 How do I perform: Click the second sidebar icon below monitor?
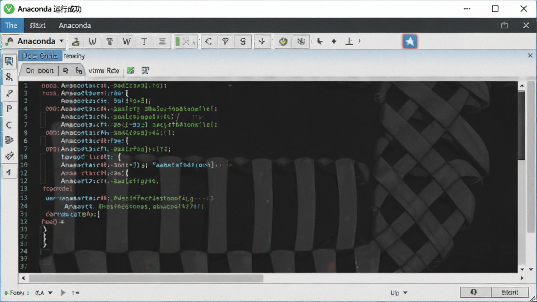9,77
